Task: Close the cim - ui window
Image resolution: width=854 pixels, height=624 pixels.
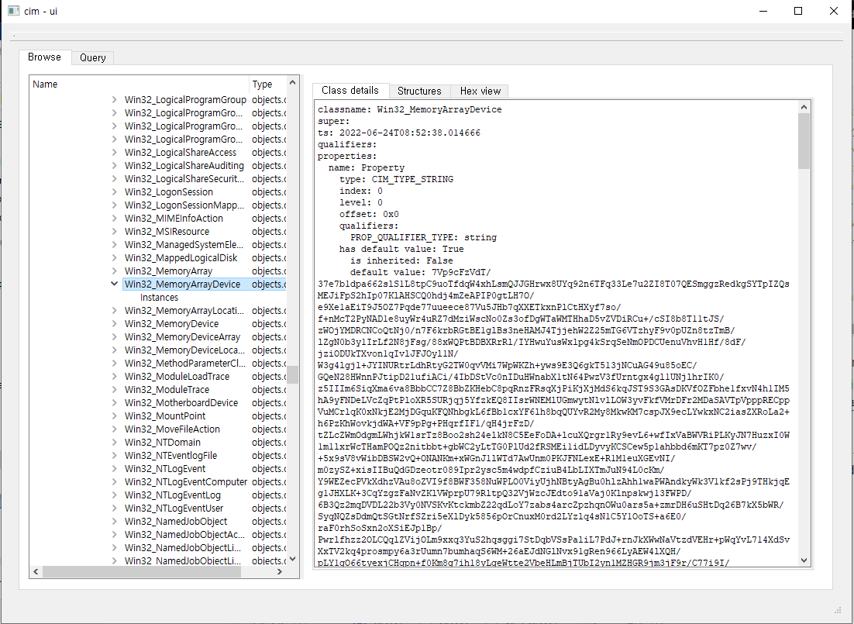Action: pos(833,11)
